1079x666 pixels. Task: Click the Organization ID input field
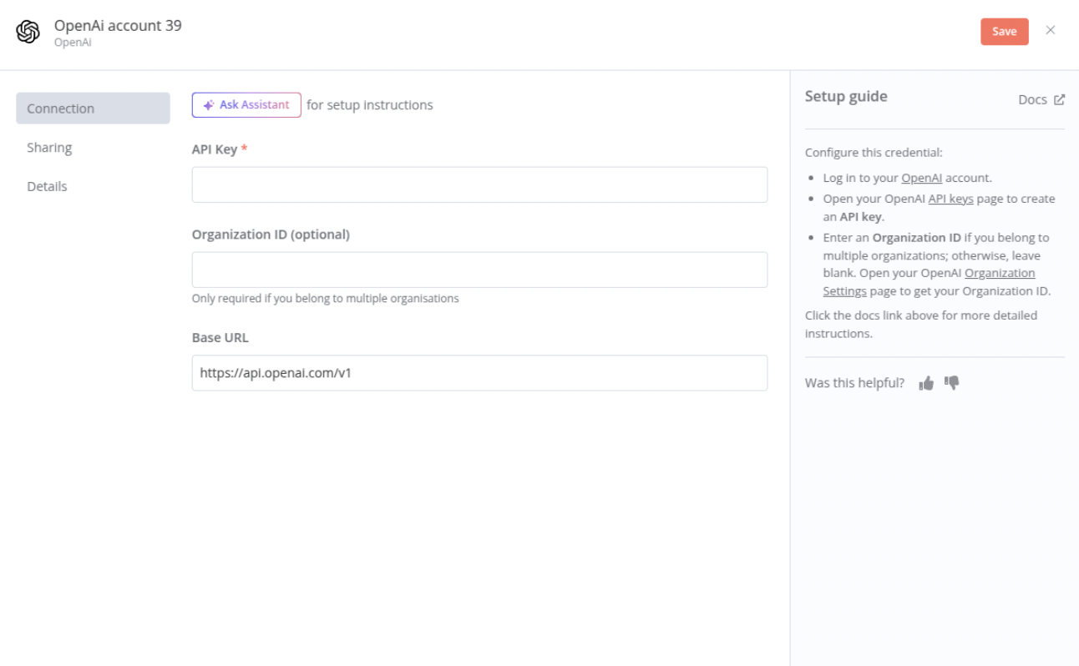tap(479, 269)
